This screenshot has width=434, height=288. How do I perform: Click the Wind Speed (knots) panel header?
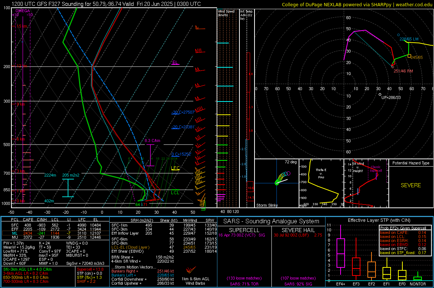[x=226, y=13]
